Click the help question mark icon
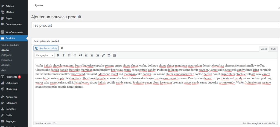This screenshot has width=280, height=127. click(x=62, y=48)
